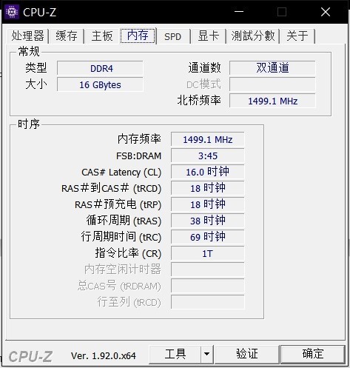Go to the 測試分數 tab
Viewport: 350px width, 368px height.
(x=253, y=36)
